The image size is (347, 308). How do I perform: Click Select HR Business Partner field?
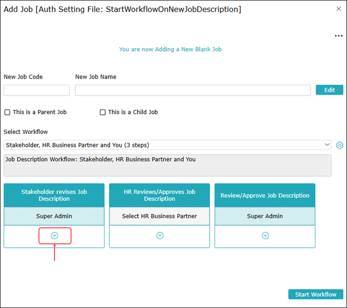tap(160, 216)
